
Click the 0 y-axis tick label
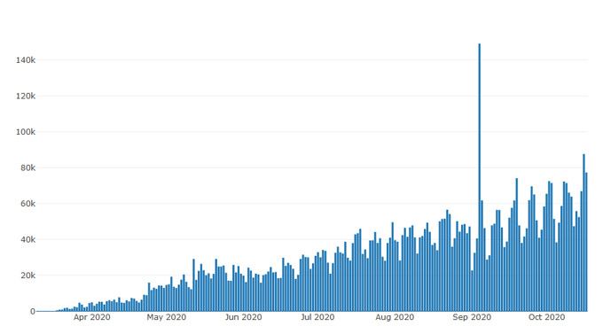[33, 311]
